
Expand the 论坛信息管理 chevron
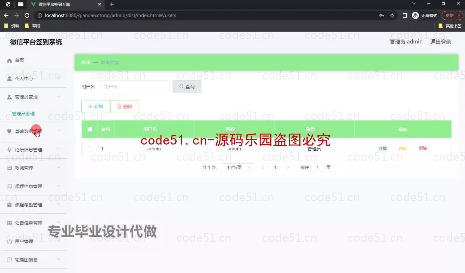[x=58, y=149]
